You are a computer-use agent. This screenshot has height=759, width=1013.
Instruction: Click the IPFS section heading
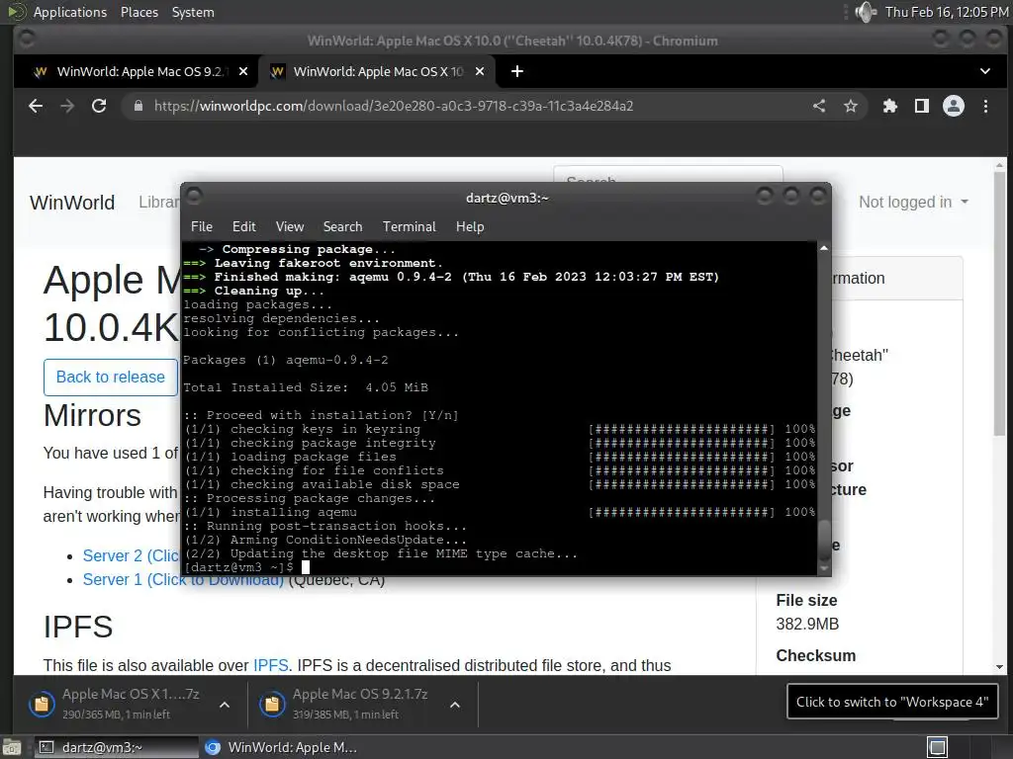[78, 627]
